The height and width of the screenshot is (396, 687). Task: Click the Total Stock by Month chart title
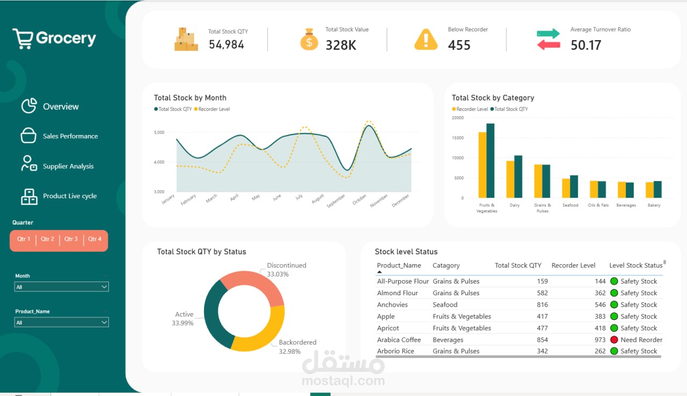click(190, 98)
